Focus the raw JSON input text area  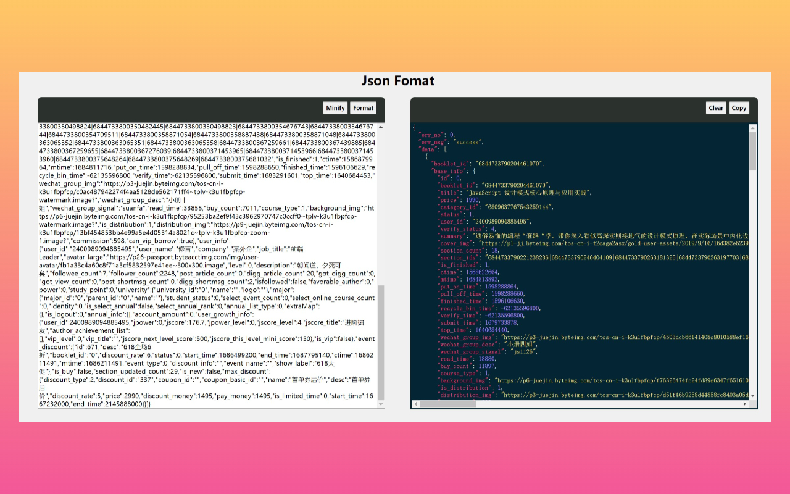tap(207, 265)
